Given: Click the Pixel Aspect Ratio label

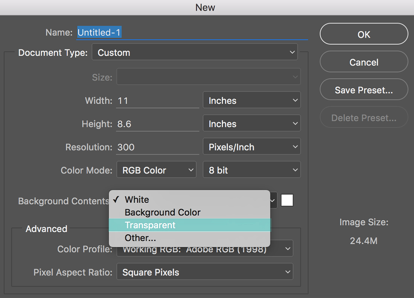Looking at the screenshot, I should click(x=73, y=272).
